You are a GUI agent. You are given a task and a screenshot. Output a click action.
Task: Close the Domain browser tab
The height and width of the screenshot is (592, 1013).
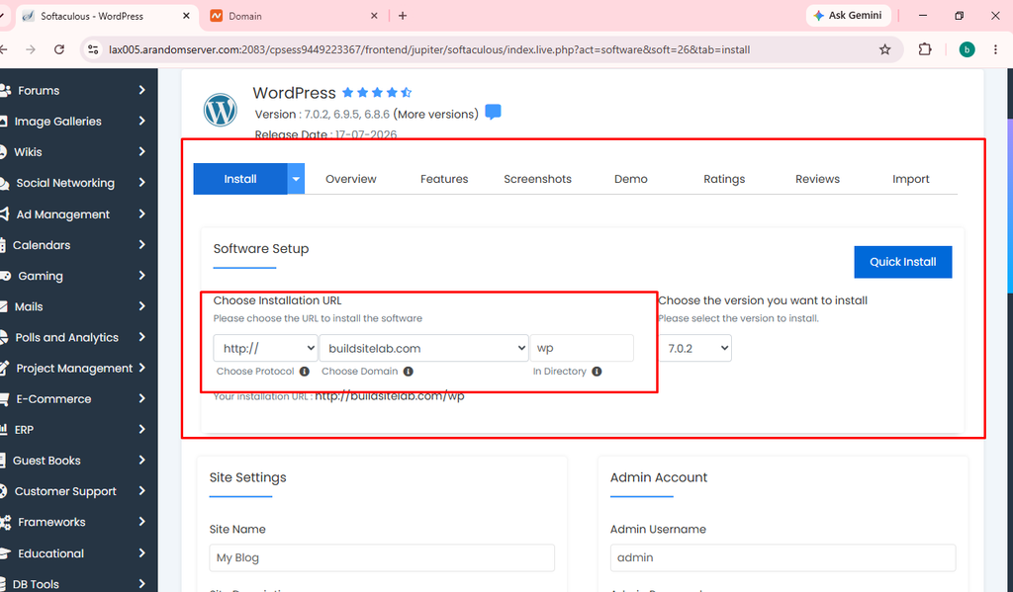[x=374, y=16]
